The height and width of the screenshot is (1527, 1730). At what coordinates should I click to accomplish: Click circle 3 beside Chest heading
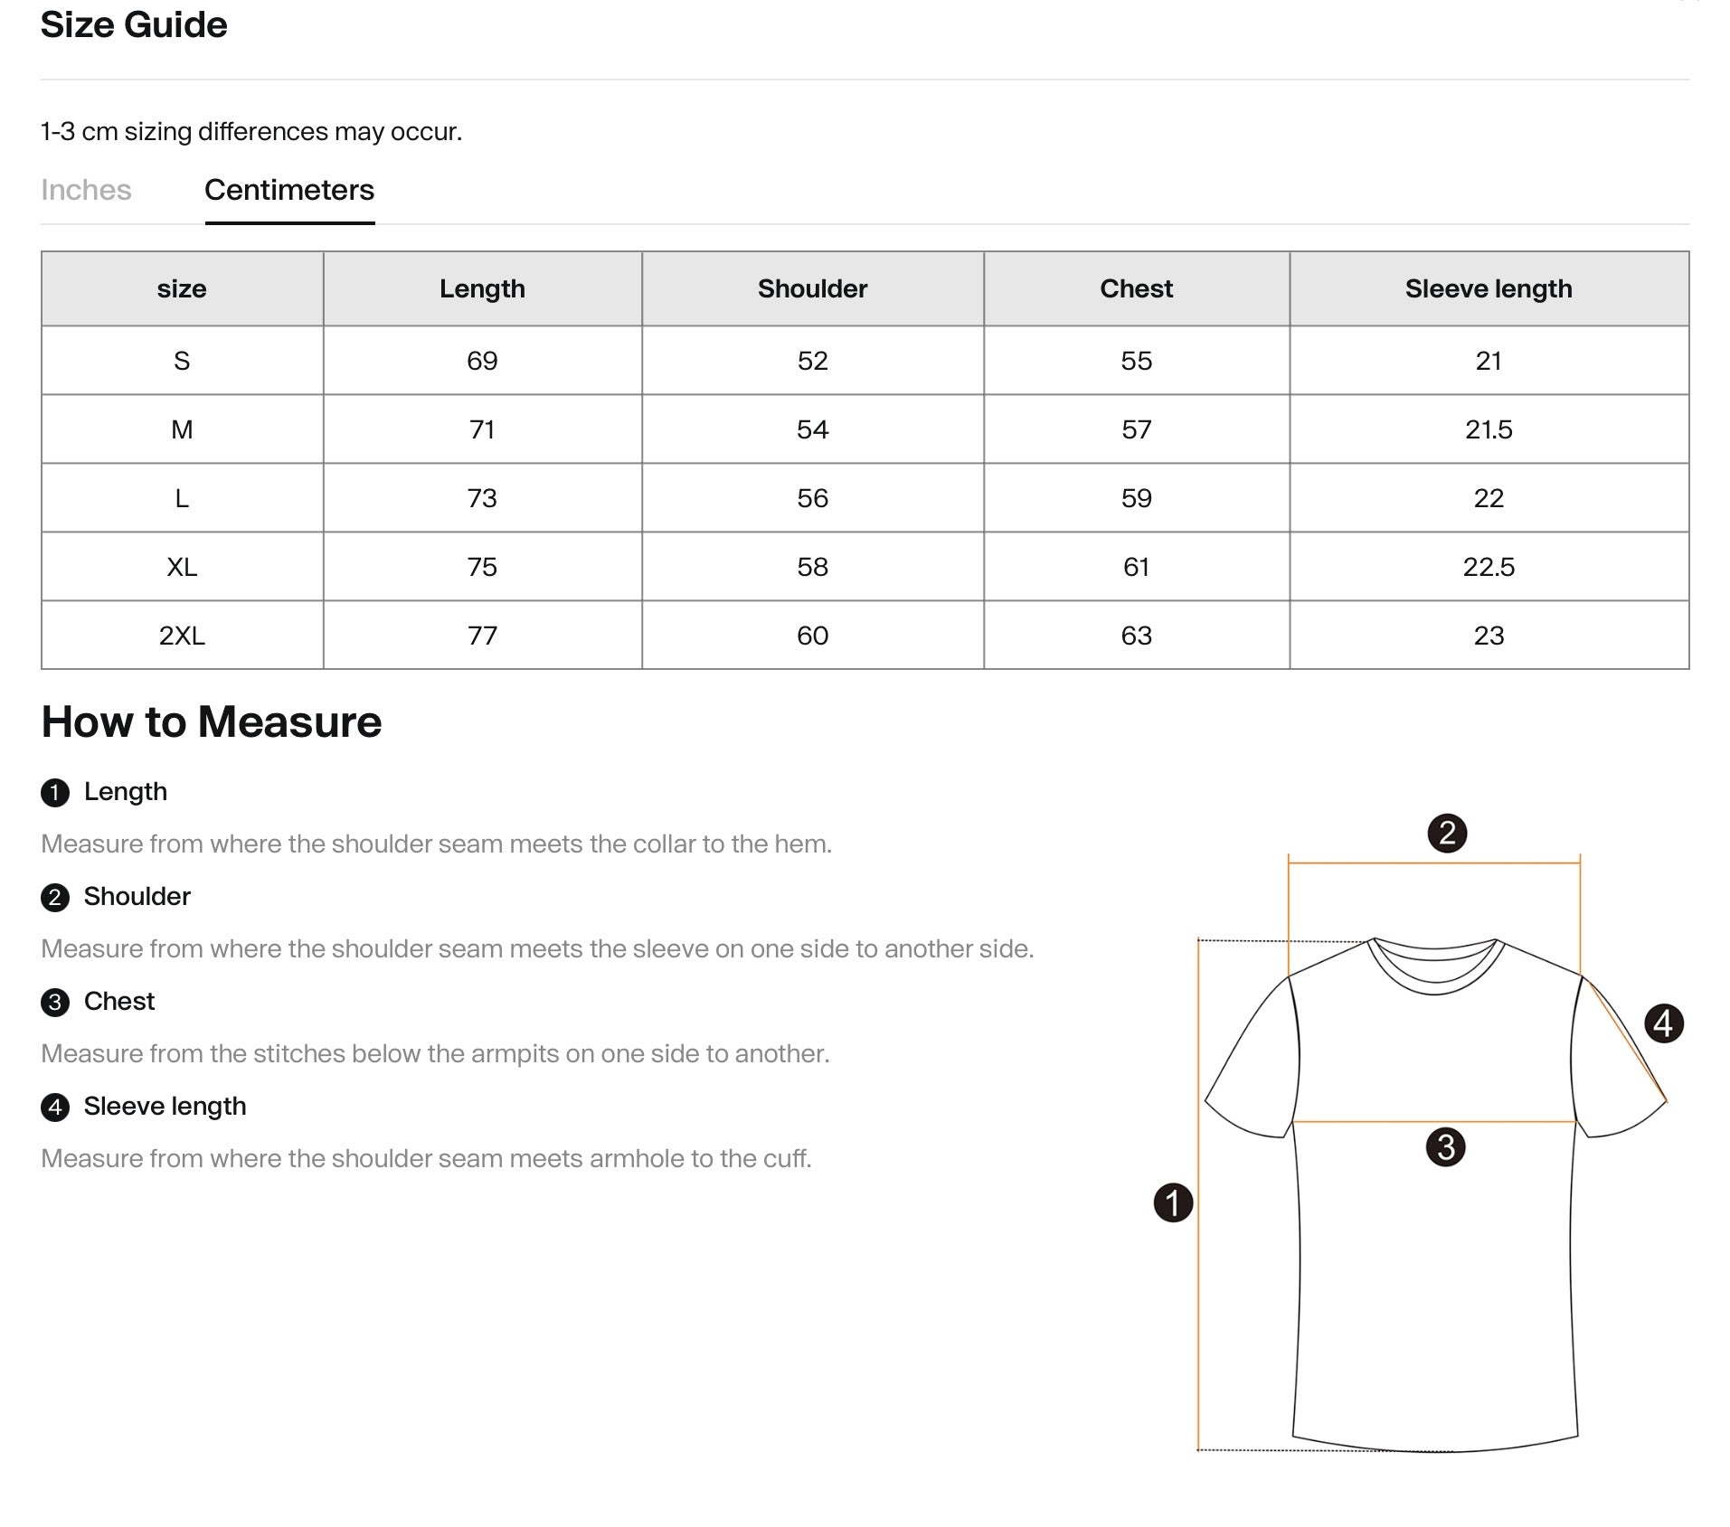pyautogui.click(x=56, y=1001)
